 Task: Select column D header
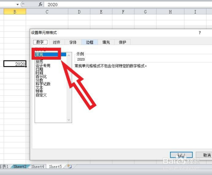[x=79, y=12]
